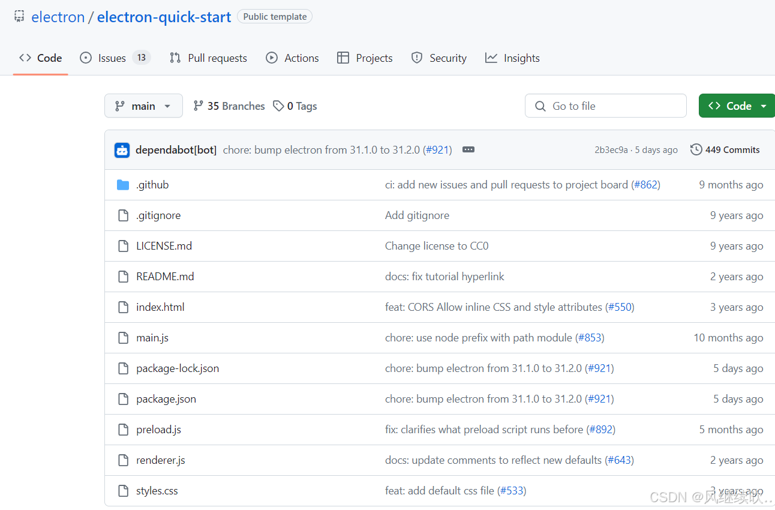Expand the commit message ellipsis button
The height and width of the screenshot is (510, 775).
point(468,150)
